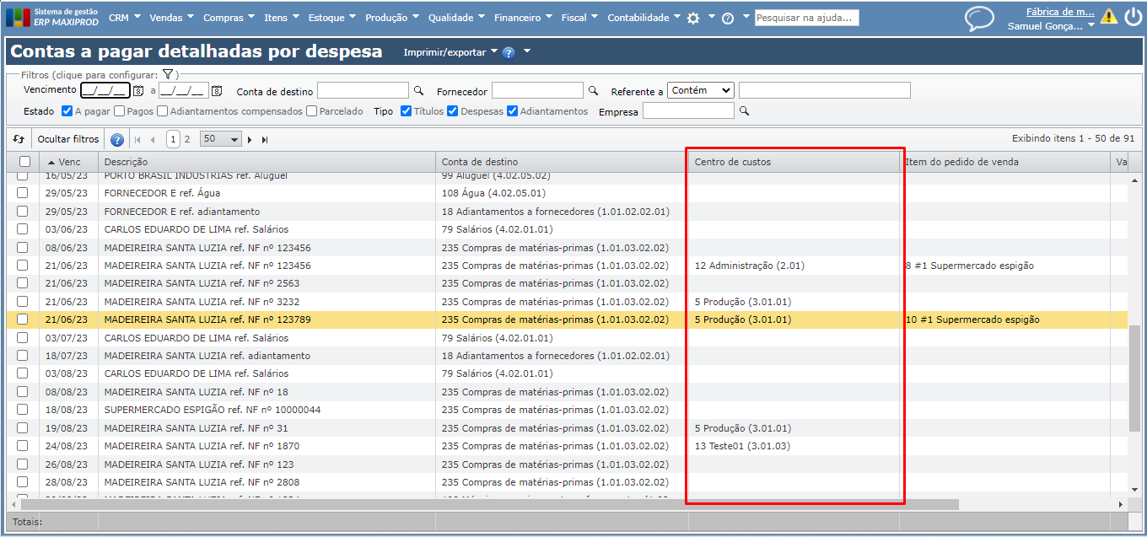The width and height of the screenshot is (1147, 537).
Task: Open the Fiscal menu
Action: [580, 18]
